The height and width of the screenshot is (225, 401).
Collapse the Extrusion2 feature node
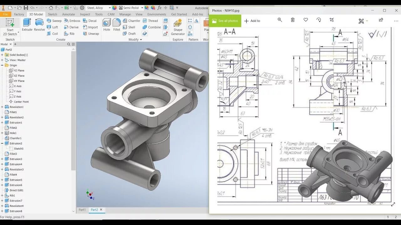(x=2, y=143)
